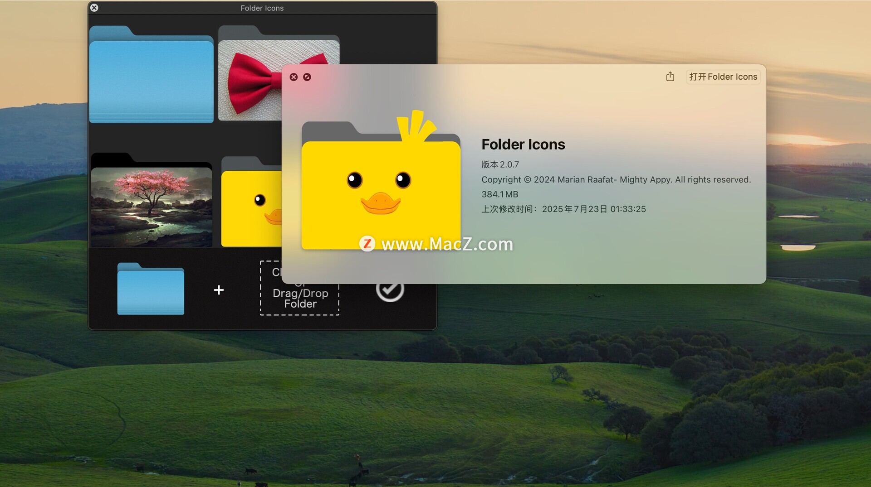Click the large yellow duck folder app icon
Image resolution: width=871 pixels, height=487 pixels.
pos(381,180)
